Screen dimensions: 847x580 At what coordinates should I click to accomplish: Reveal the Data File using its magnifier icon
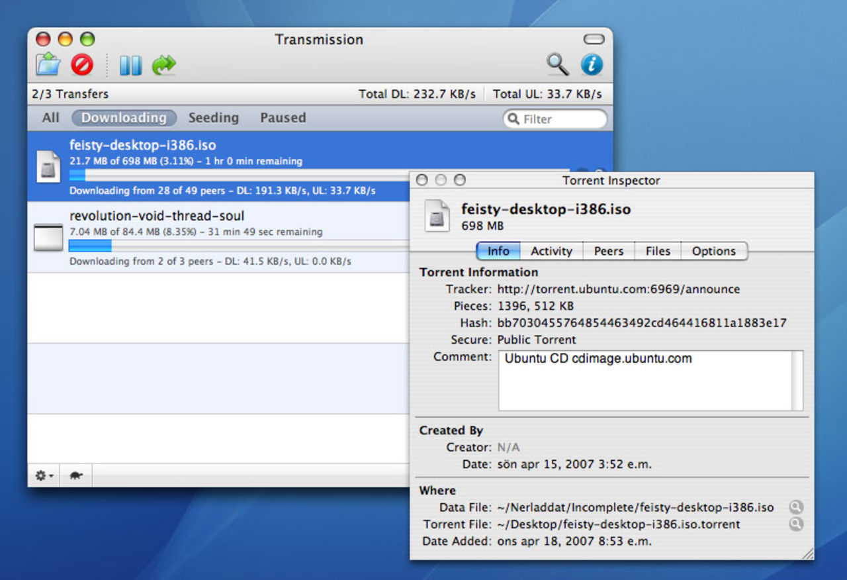tap(795, 507)
